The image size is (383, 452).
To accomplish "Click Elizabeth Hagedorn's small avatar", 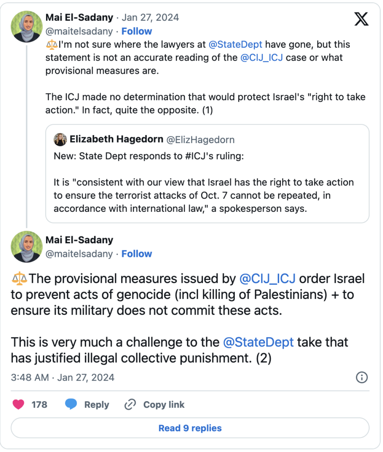I will click(x=60, y=139).
